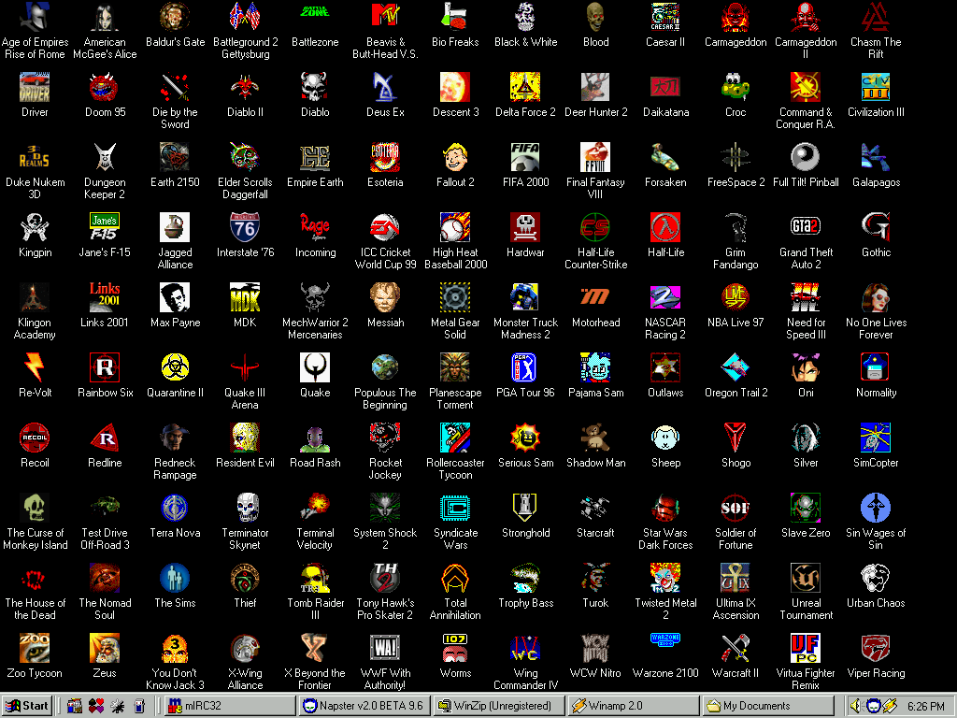Launch American McGee's Alice desktop shortcut
The width and height of the screenshot is (957, 718).
pyautogui.click(x=105, y=18)
